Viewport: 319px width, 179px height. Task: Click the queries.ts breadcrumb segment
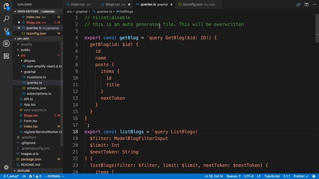click(x=102, y=11)
